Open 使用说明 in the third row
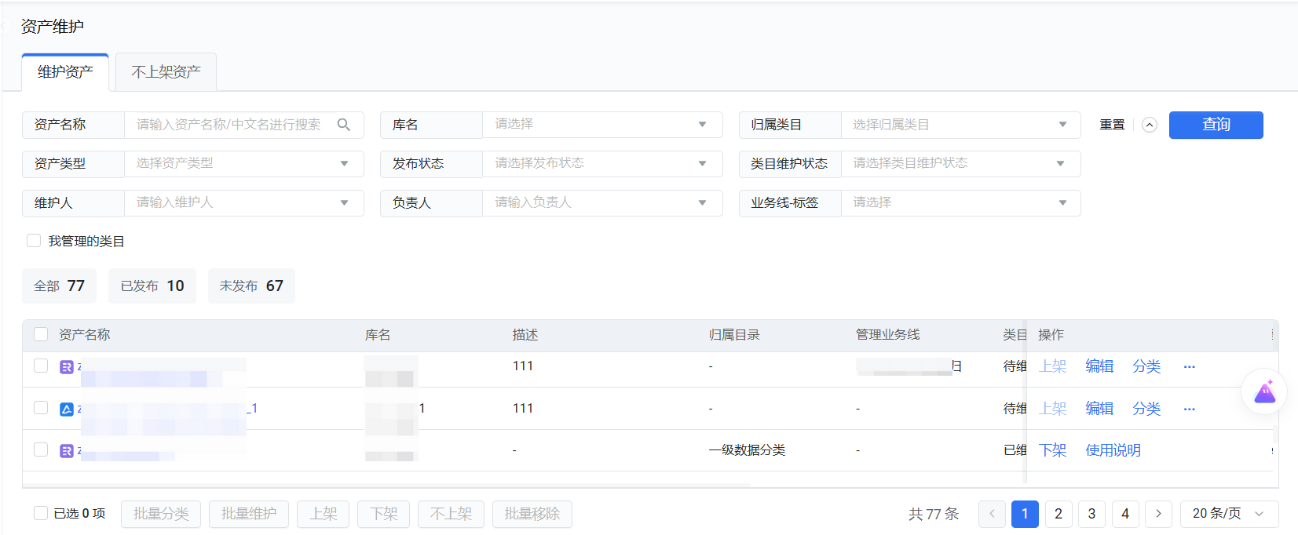1298x535 pixels. [1113, 450]
